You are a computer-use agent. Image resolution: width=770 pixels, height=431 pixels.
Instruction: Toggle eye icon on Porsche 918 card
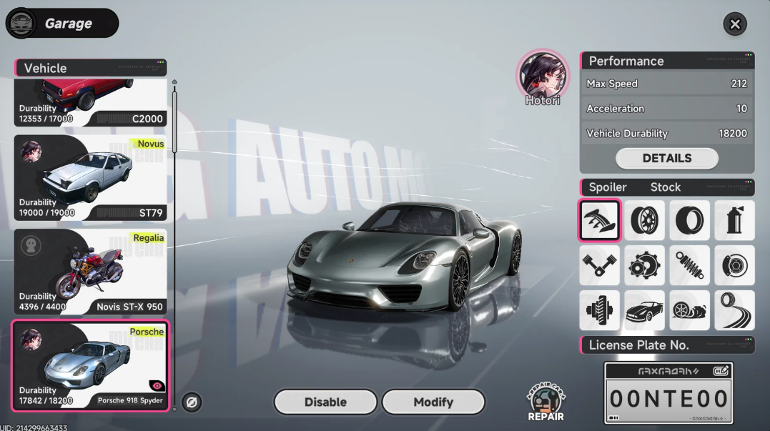pos(157,386)
